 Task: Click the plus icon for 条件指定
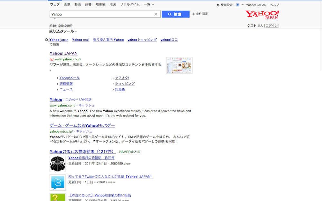[x=194, y=14]
